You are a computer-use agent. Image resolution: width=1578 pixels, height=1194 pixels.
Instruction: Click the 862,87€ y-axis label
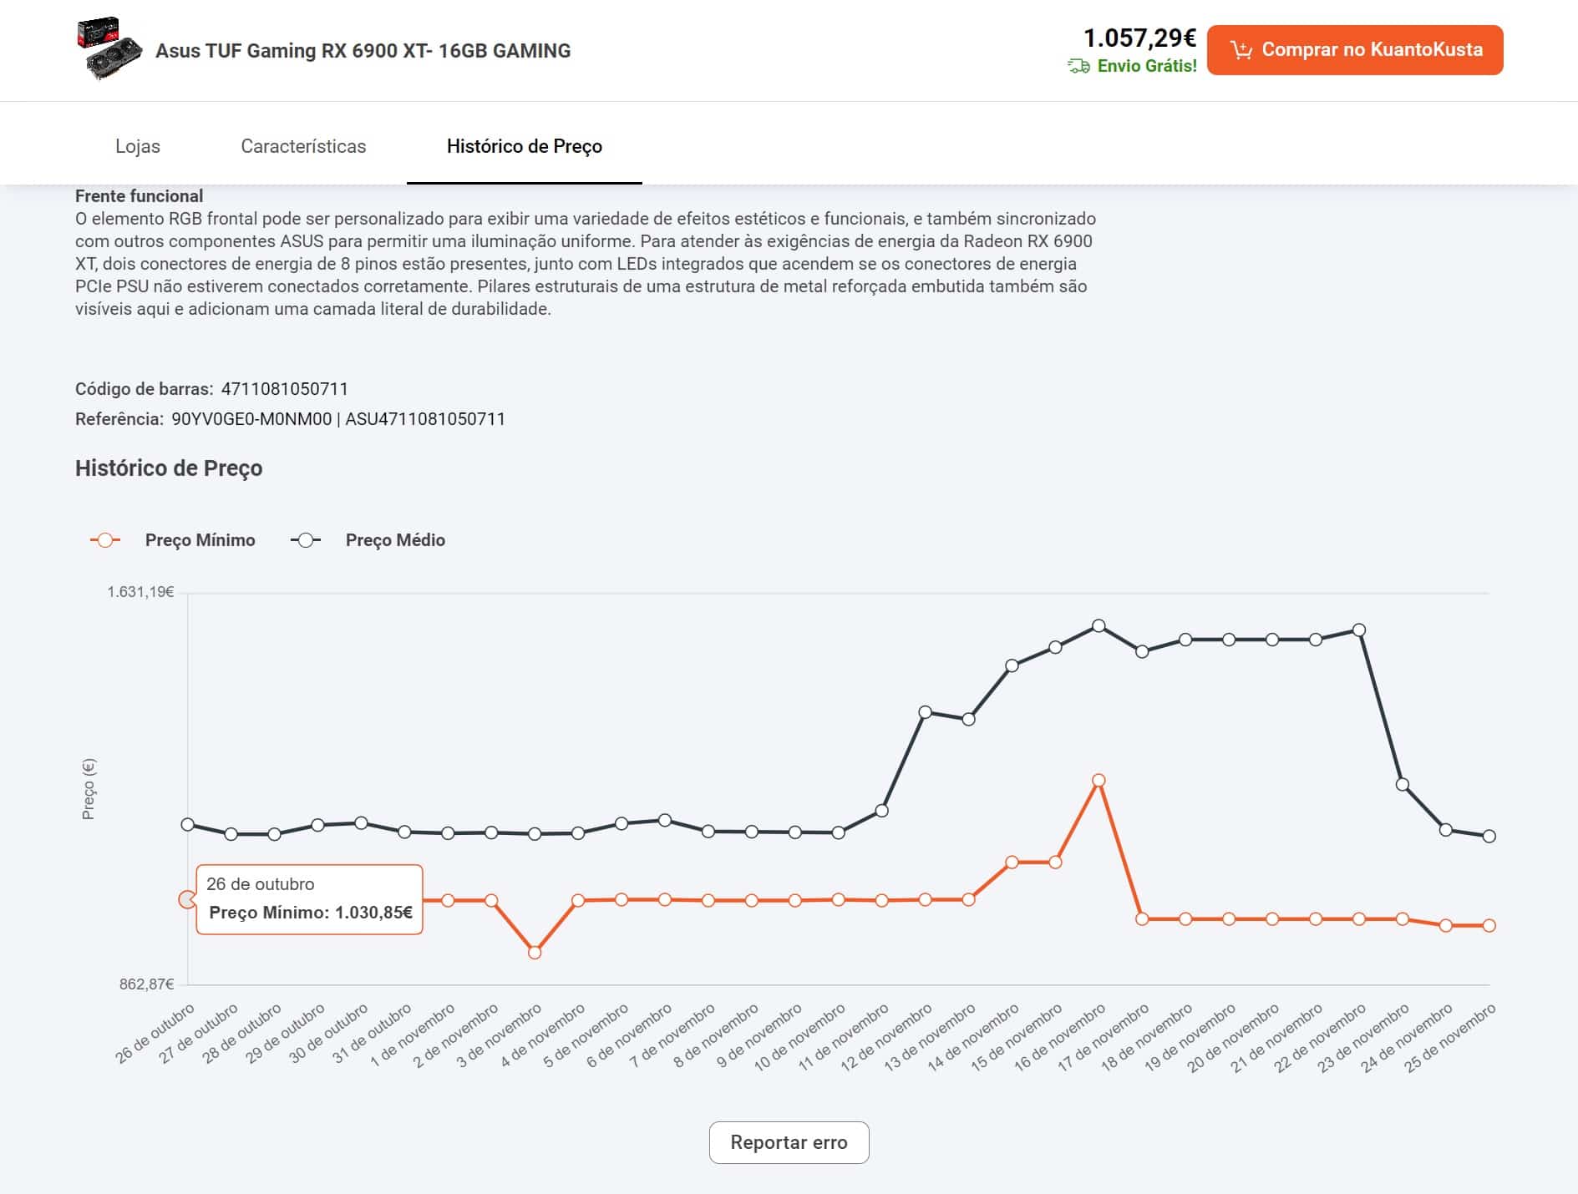(146, 984)
